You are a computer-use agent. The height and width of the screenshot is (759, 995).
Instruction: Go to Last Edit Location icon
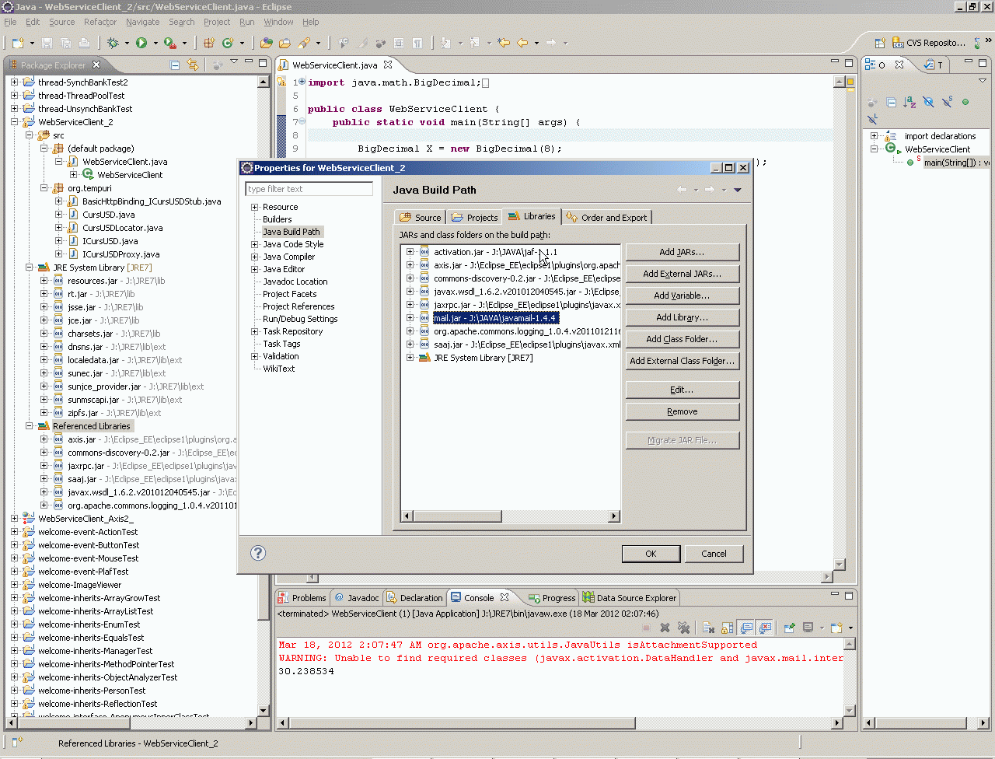point(504,44)
